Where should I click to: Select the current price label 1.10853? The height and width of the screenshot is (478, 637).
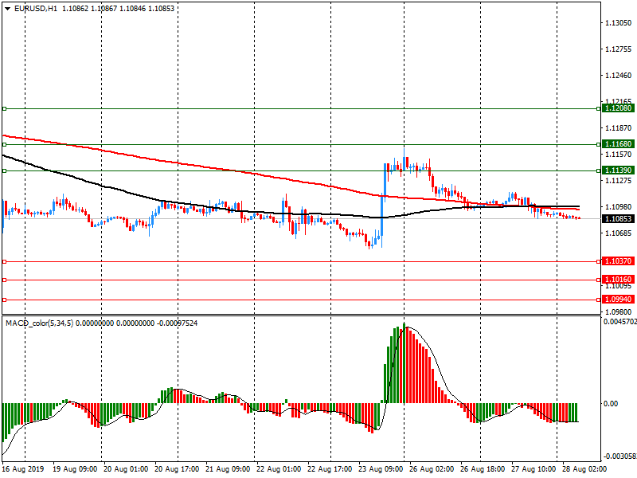[618, 218]
